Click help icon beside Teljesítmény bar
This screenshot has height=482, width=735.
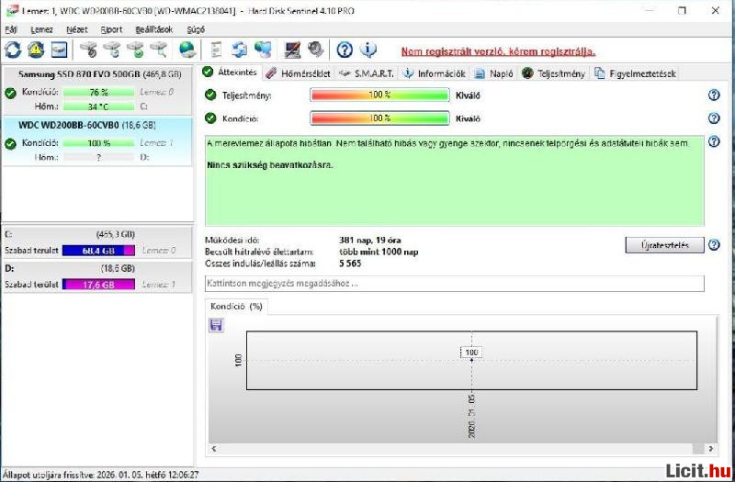tap(714, 95)
